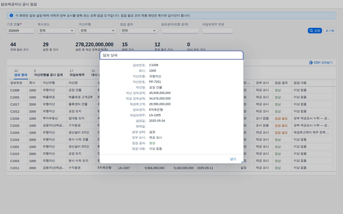Click the 담보번호 column header
Image resolution: width=343 pixels, height=214 pixels.
pos(17,83)
